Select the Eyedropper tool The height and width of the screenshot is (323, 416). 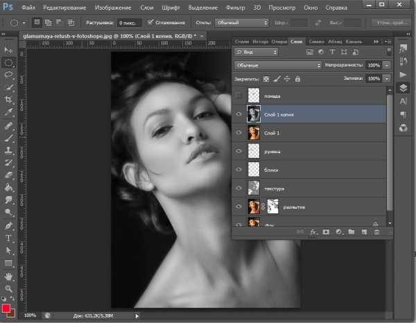pyautogui.click(x=8, y=112)
